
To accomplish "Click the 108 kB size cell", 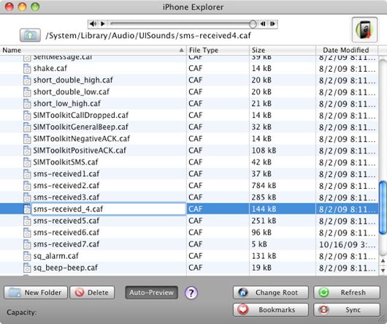I will [x=264, y=151].
